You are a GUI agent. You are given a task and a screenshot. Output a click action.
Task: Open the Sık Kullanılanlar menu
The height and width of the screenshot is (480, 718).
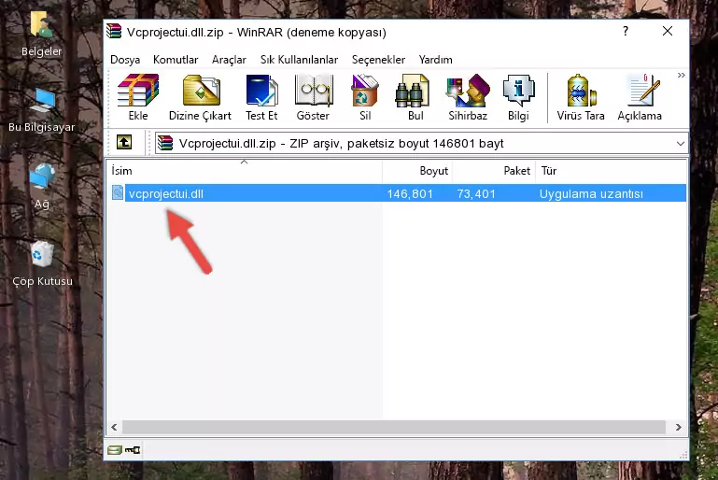299,60
